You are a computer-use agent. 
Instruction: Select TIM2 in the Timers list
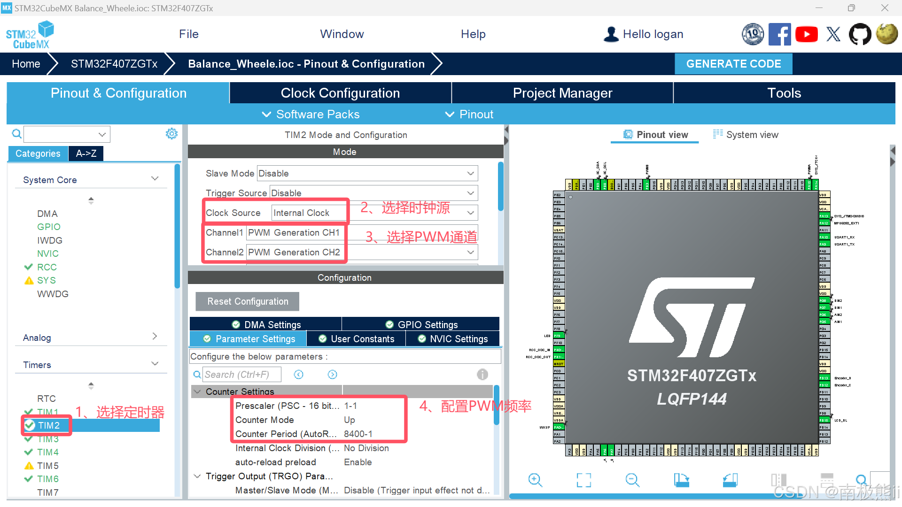[49, 425]
